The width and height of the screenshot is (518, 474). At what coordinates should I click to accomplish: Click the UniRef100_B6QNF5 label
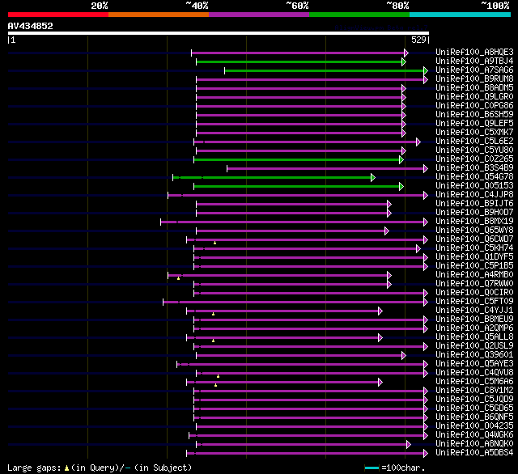click(x=474, y=417)
